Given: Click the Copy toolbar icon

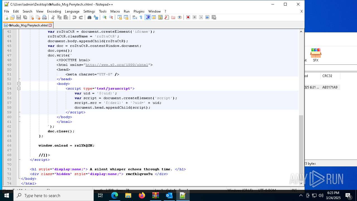Looking at the screenshot, I should (59, 17).
